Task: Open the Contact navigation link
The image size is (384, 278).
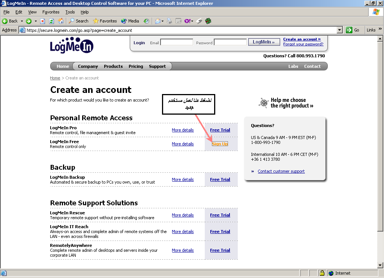Action: tap(312, 66)
